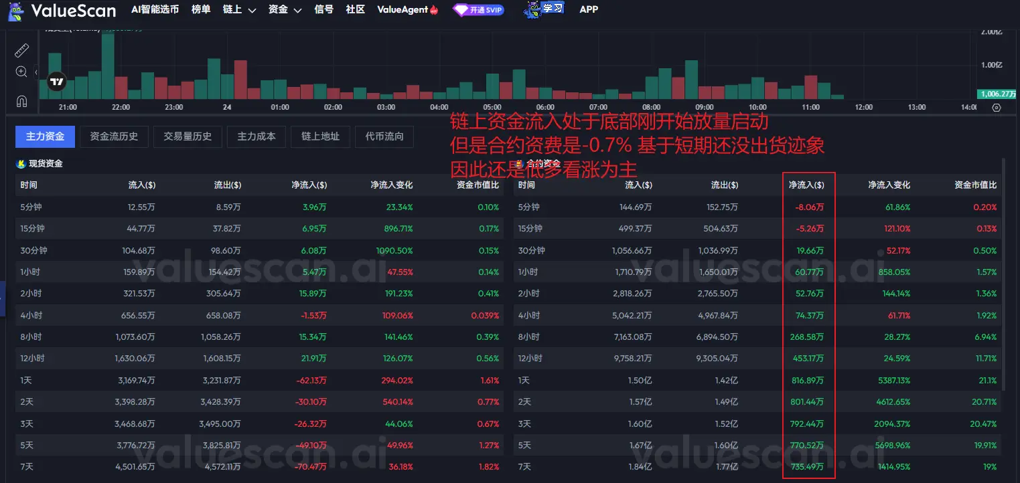Viewport: 1020px width, 483px height.
Task: Click the 735.49万 seven-day net inflow
Action: tap(808, 466)
